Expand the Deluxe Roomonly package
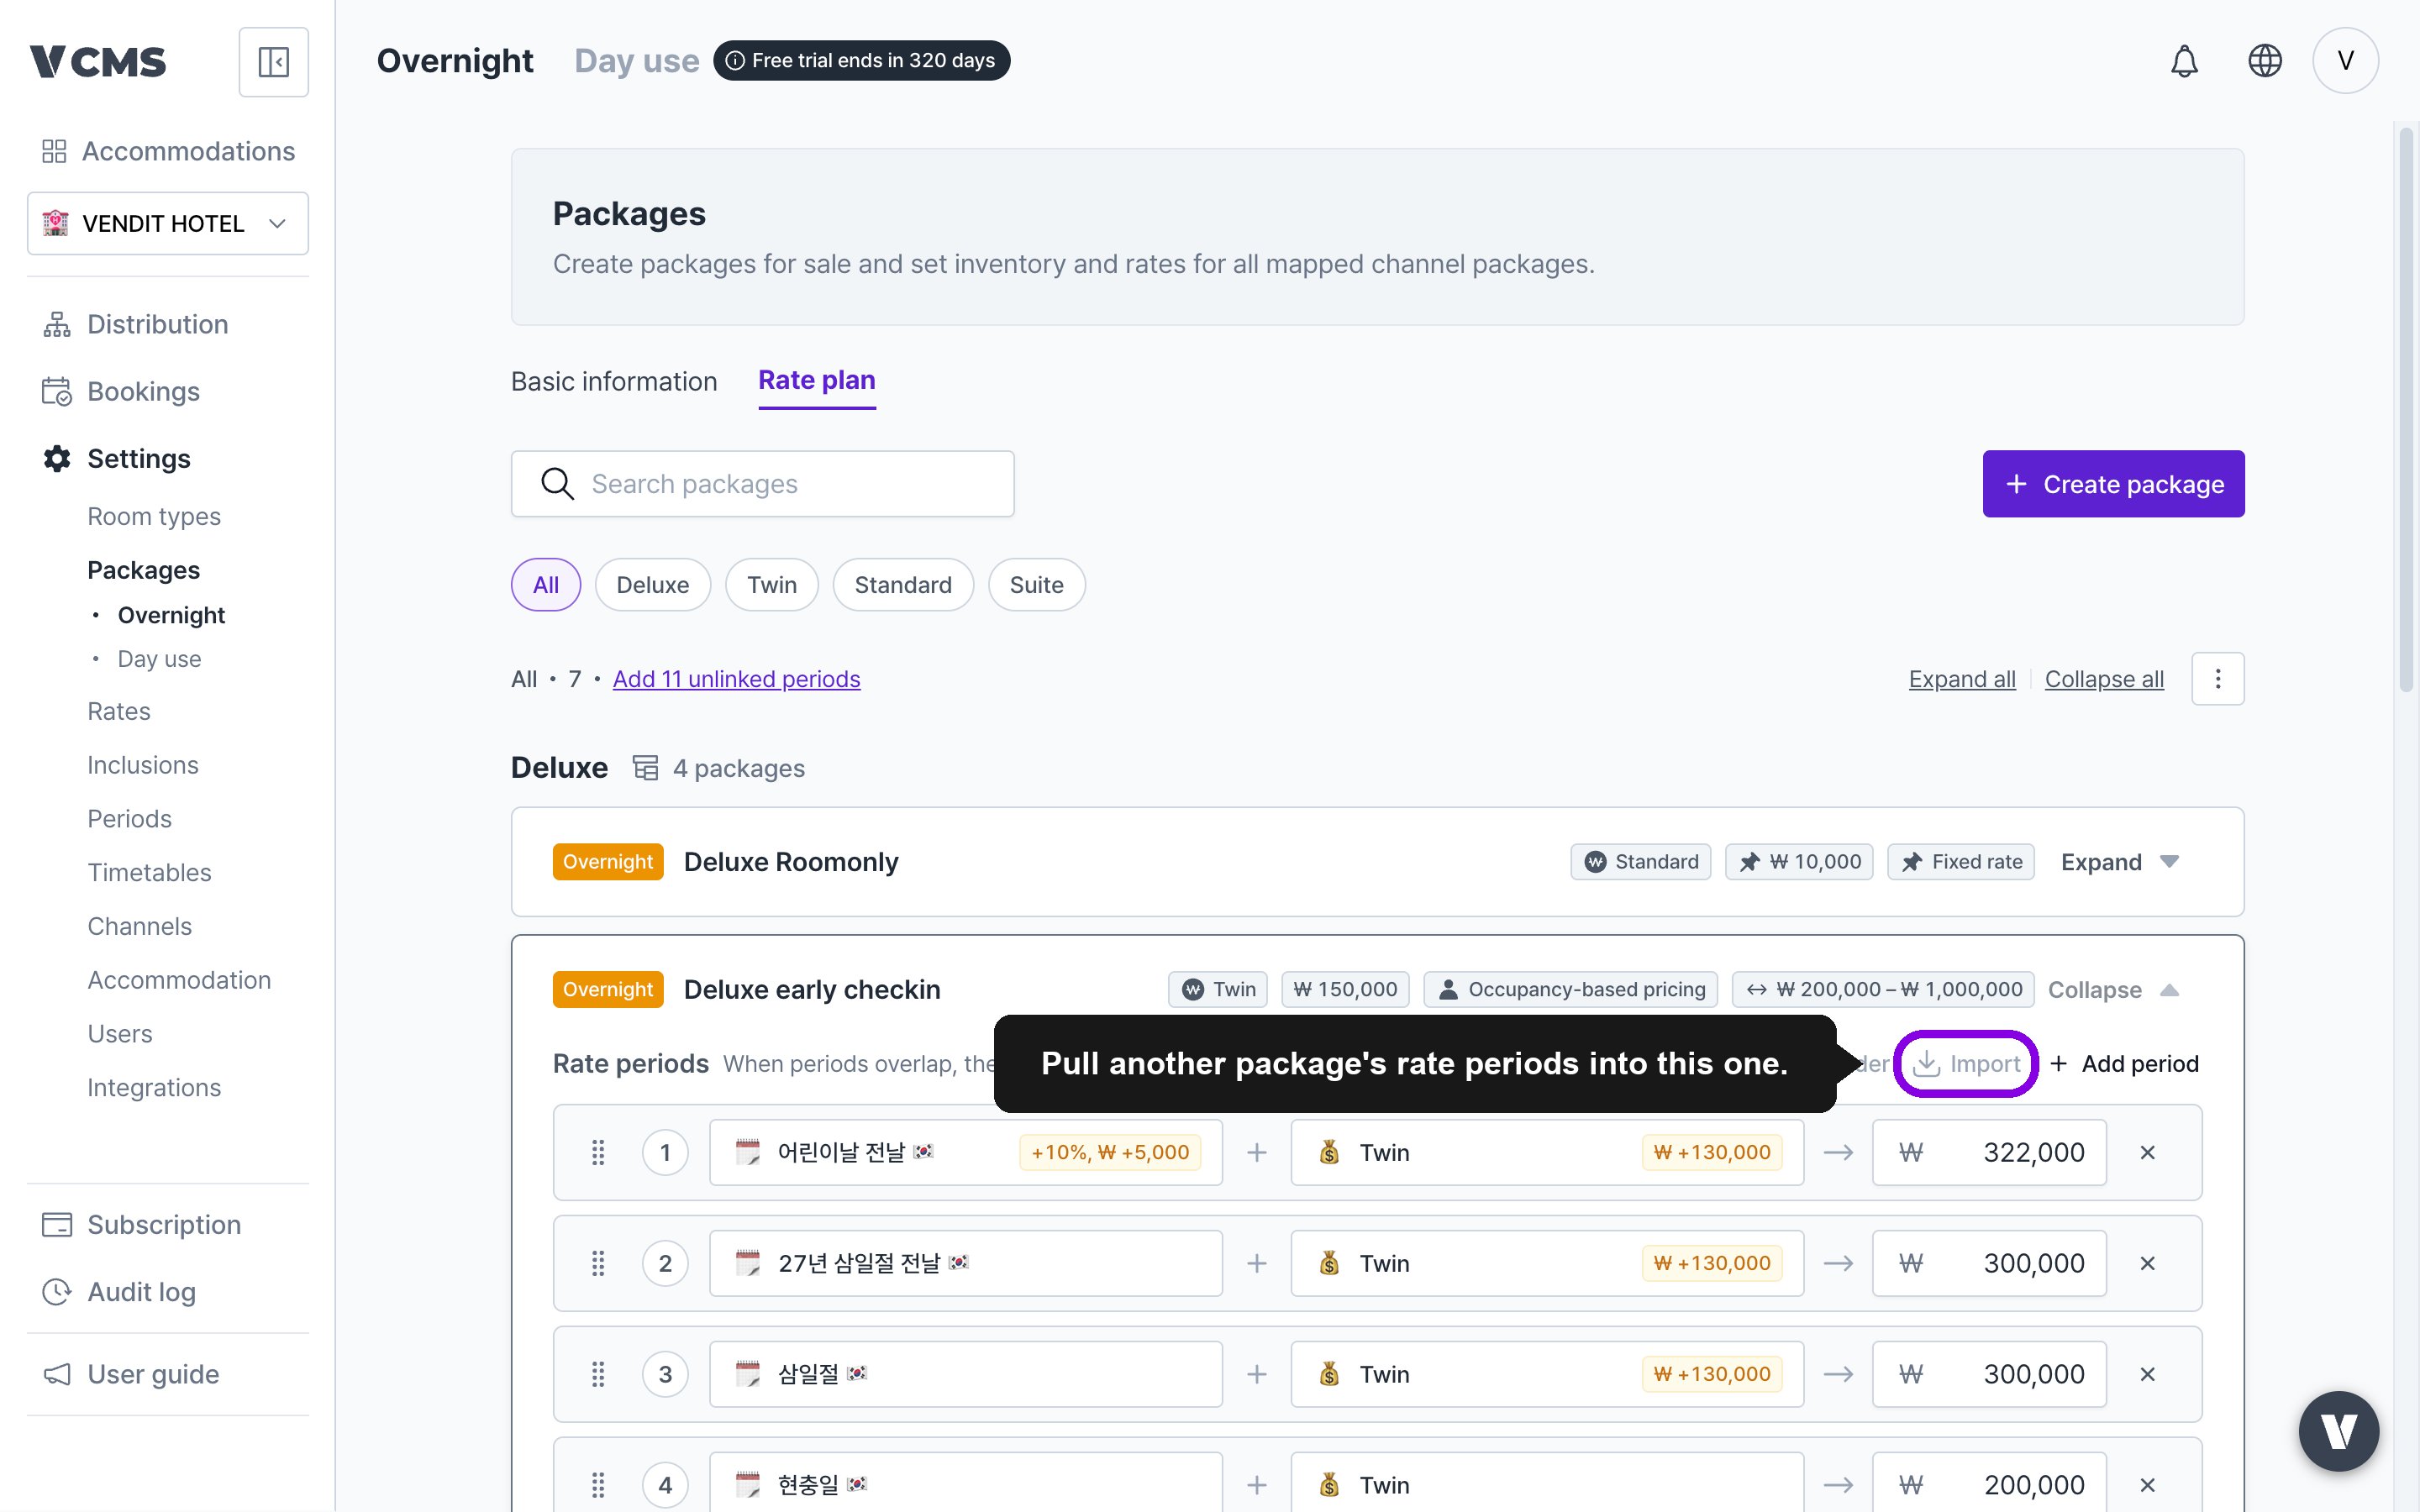The image size is (2420, 1512). point(2120,862)
